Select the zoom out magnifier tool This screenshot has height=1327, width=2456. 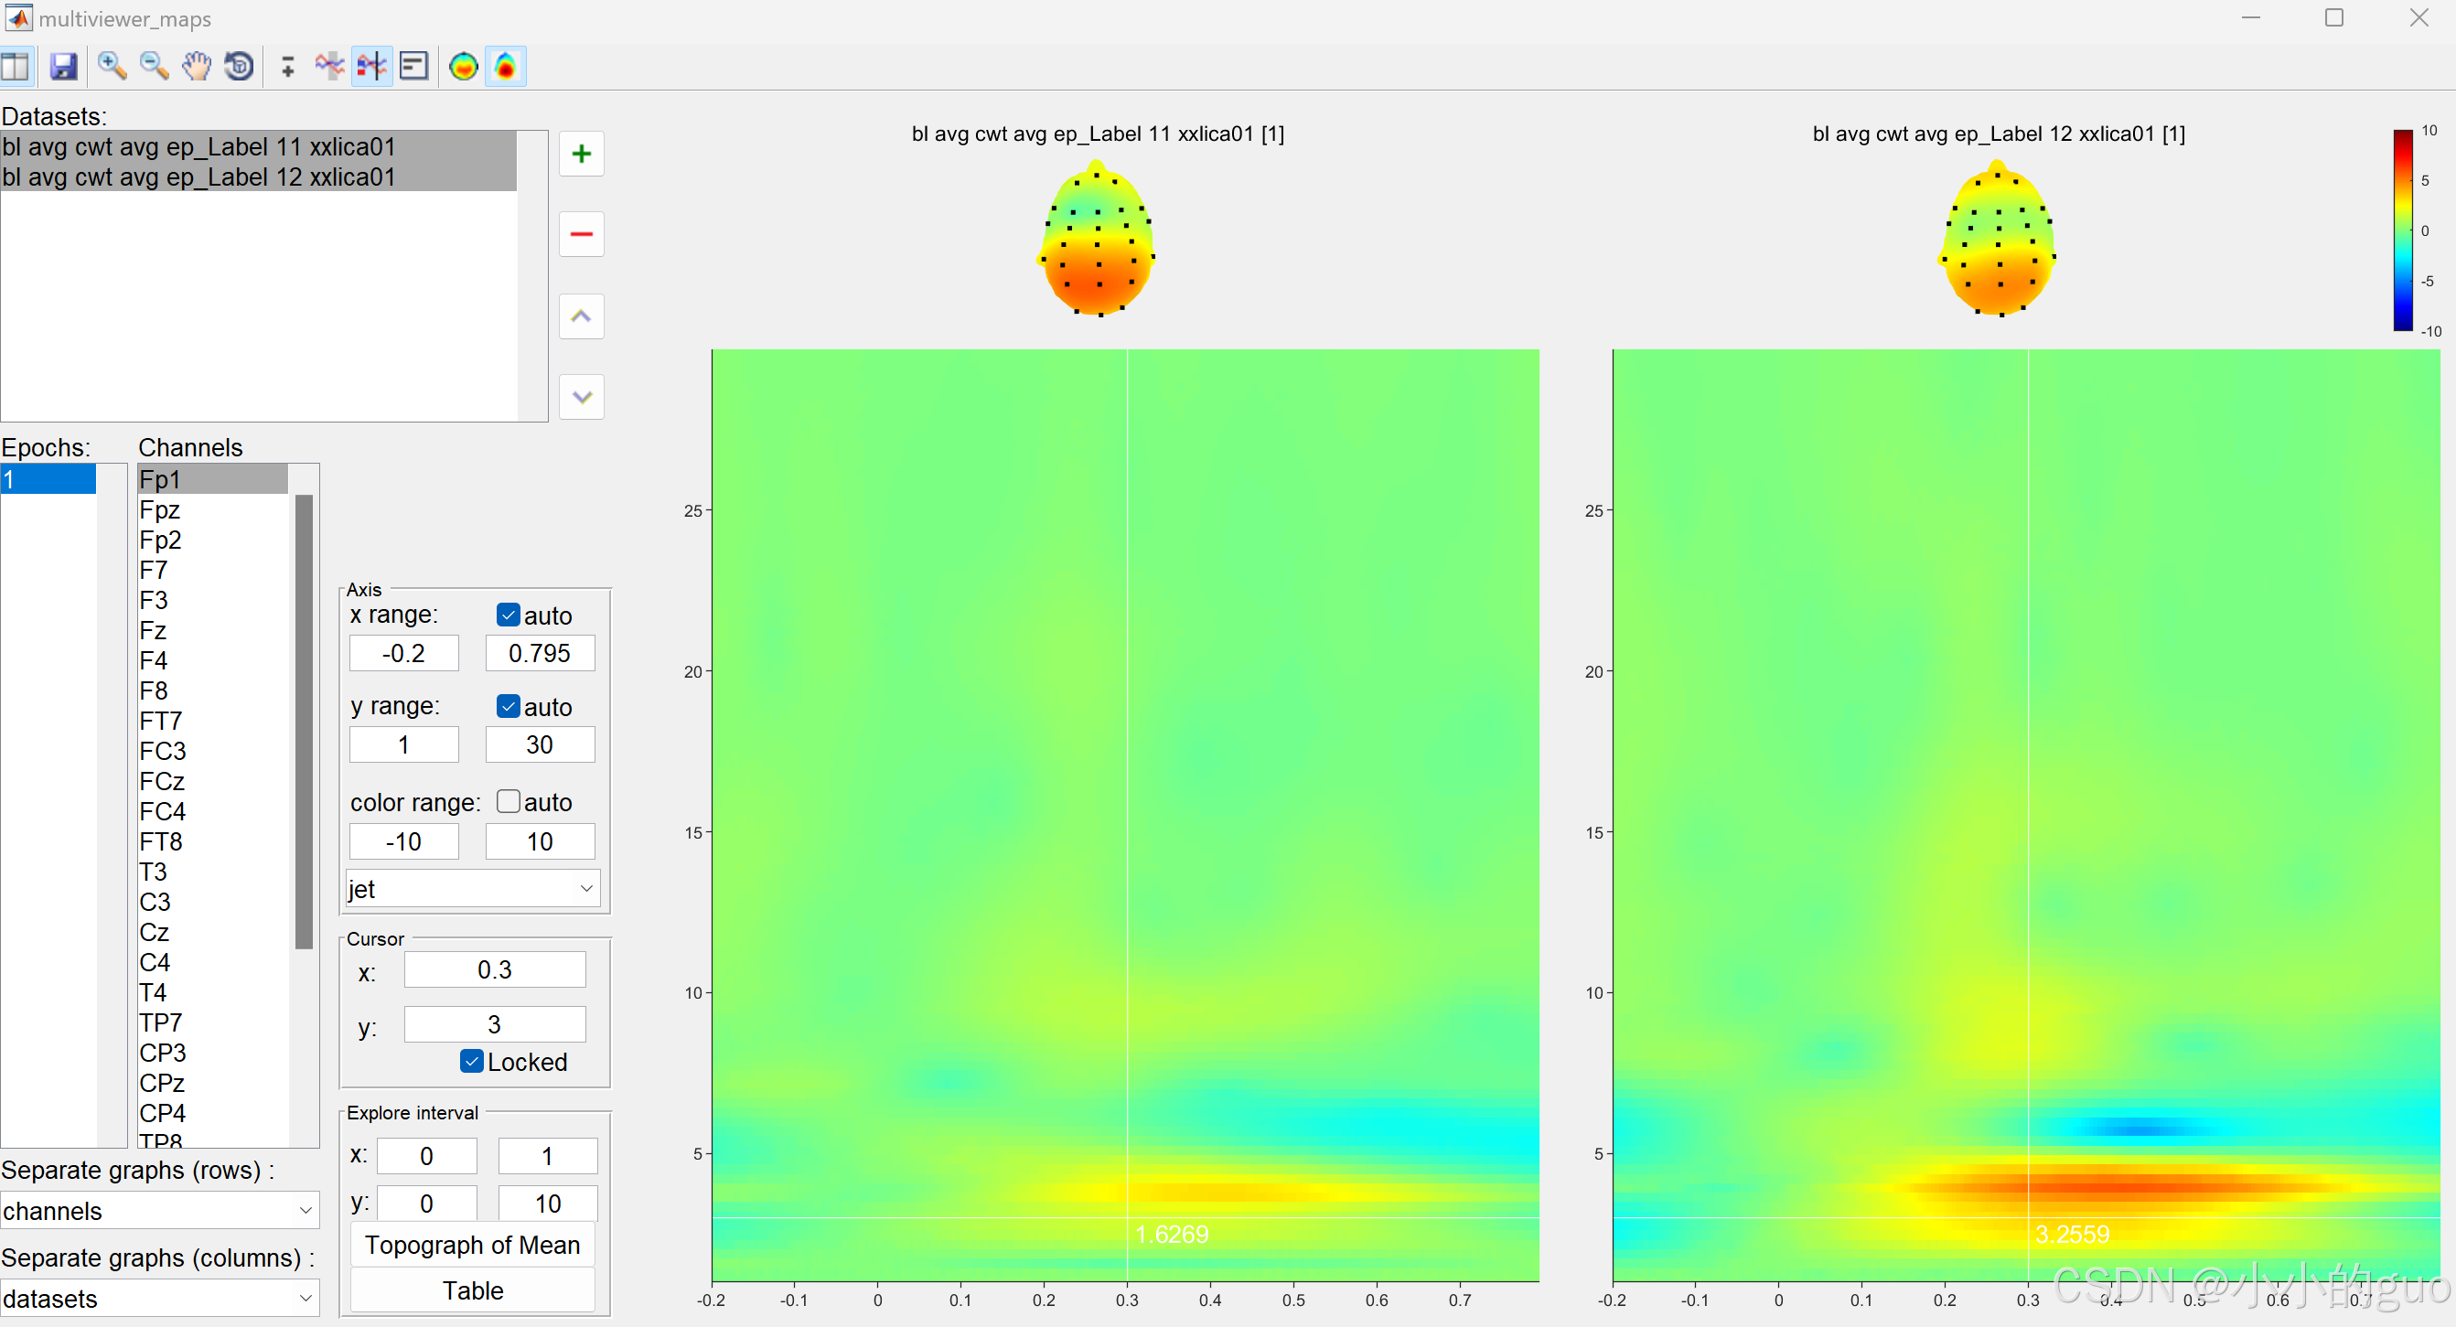149,65
